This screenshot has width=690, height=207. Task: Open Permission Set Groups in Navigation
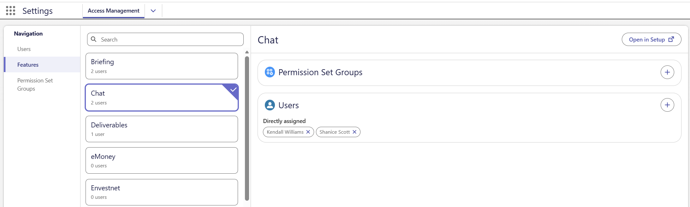[x=35, y=84]
